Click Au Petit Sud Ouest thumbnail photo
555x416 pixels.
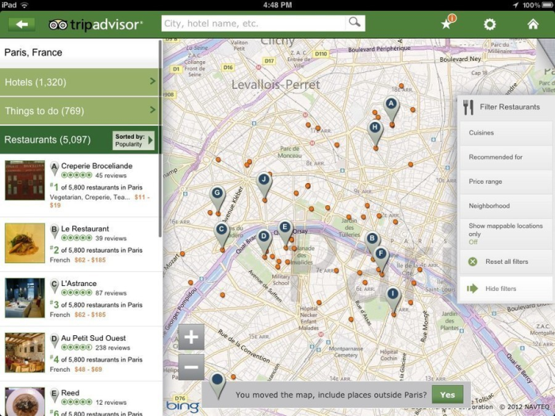[x=25, y=353]
